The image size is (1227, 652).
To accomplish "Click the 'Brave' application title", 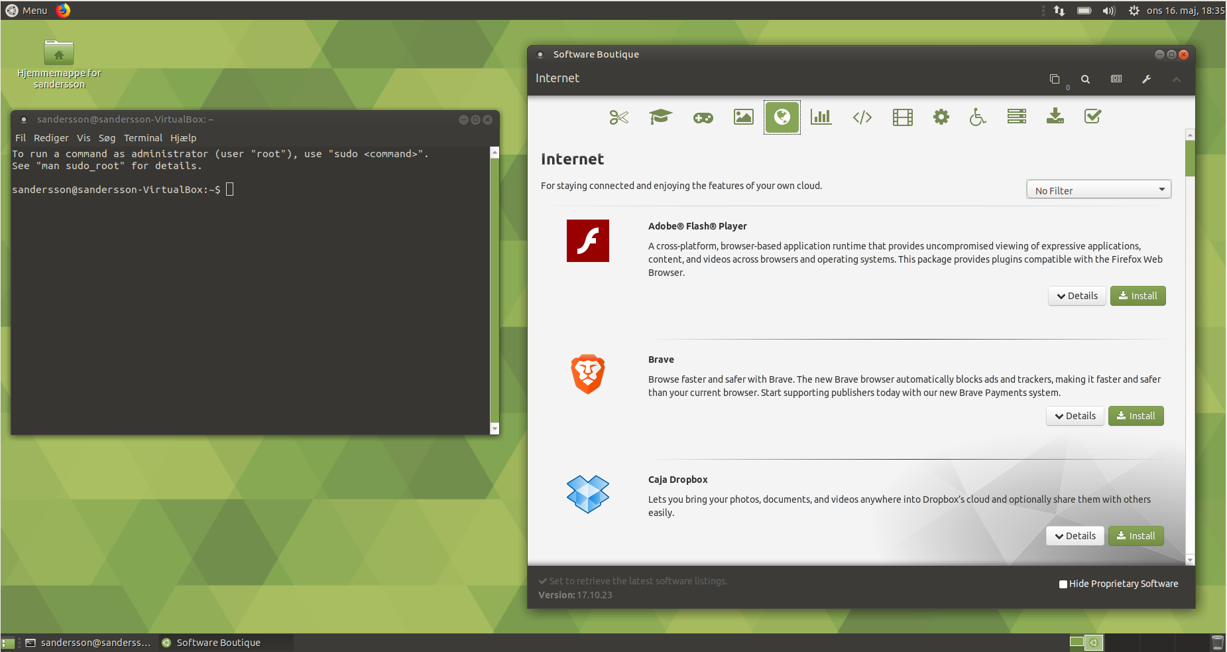I will pyautogui.click(x=661, y=359).
